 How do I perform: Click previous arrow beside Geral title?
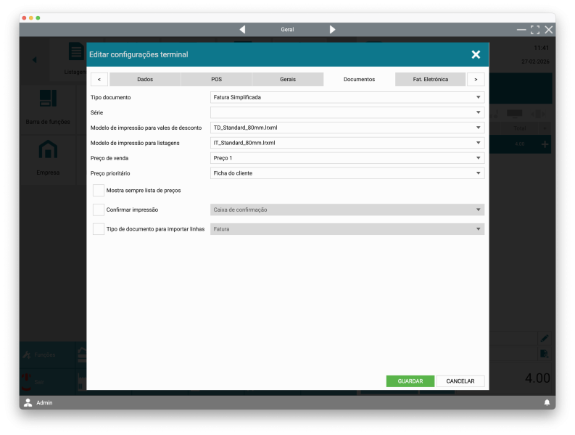tap(242, 30)
